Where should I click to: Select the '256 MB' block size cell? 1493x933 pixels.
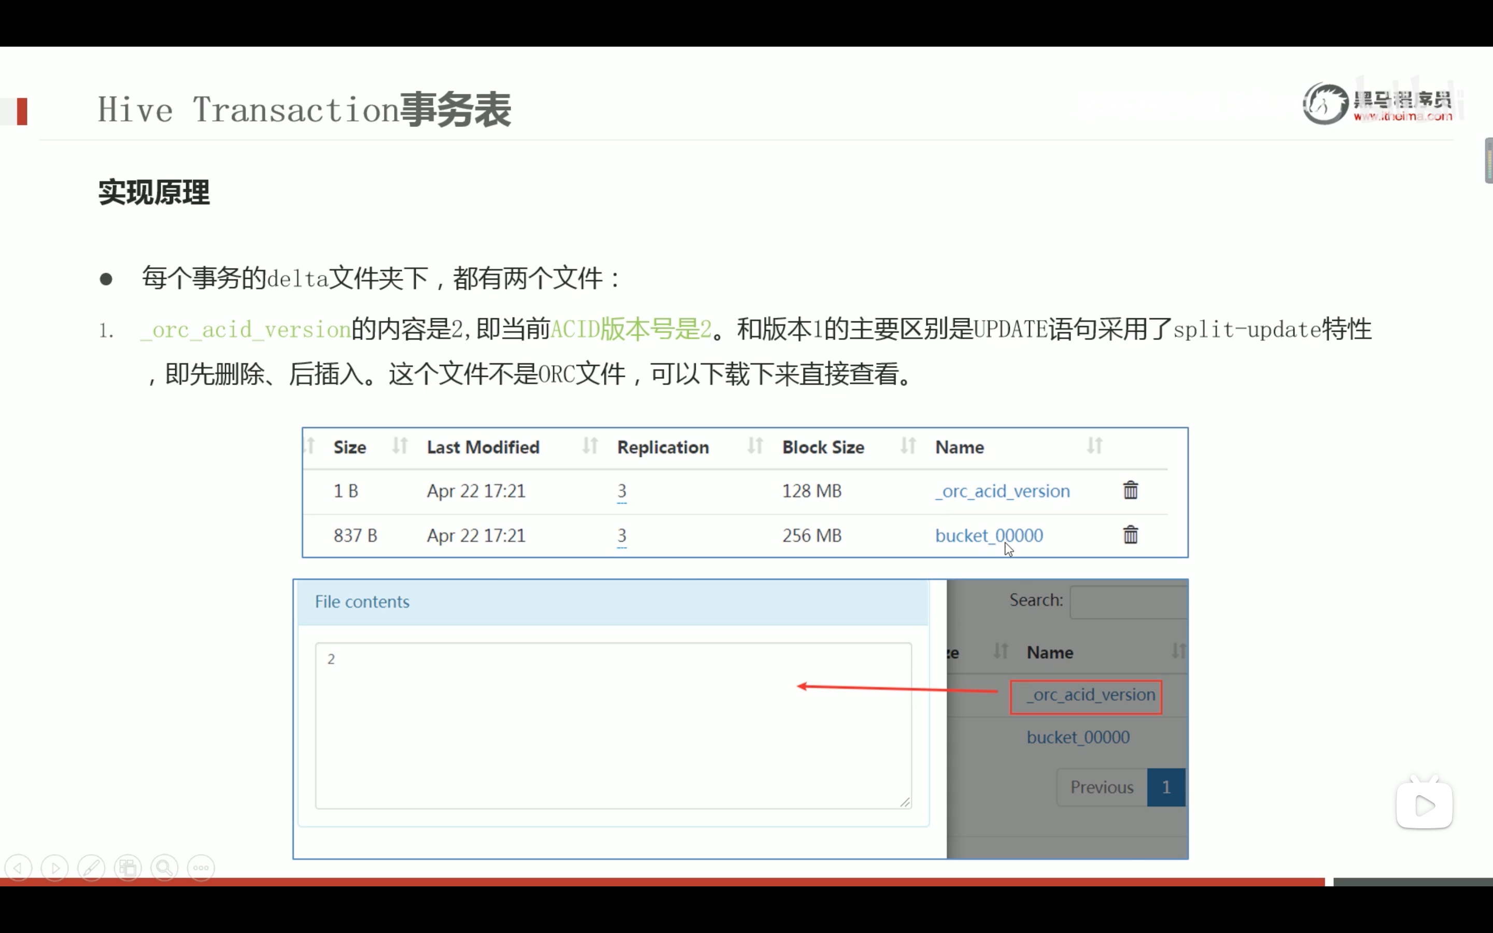812,535
